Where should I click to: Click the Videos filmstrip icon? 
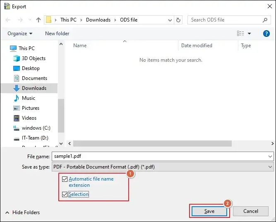pyautogui.click(x=17, y=118)
